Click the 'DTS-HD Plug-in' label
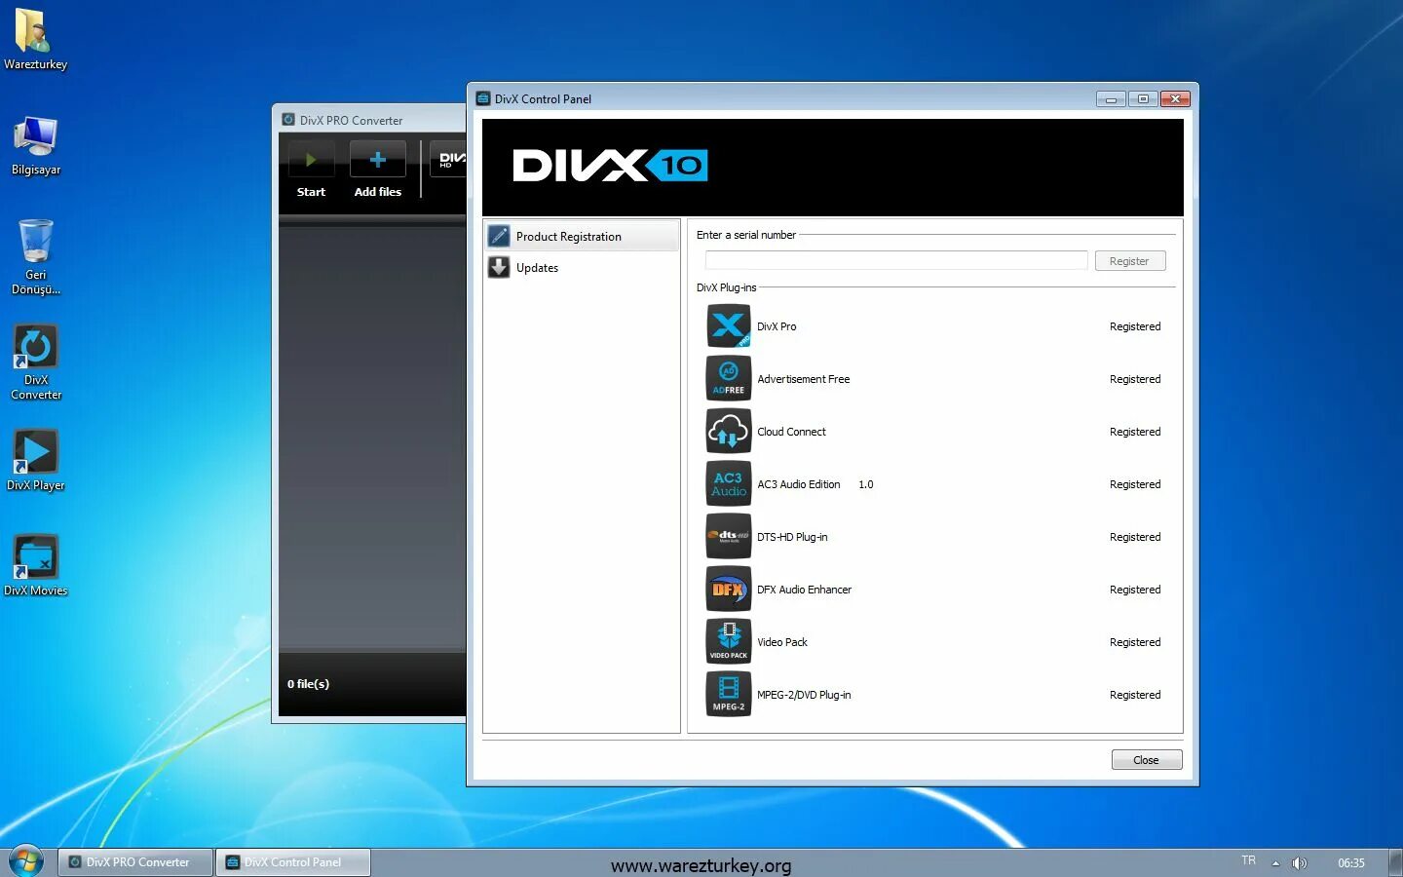The width and height of the screenshot is (1403, 877). (792, 537)
